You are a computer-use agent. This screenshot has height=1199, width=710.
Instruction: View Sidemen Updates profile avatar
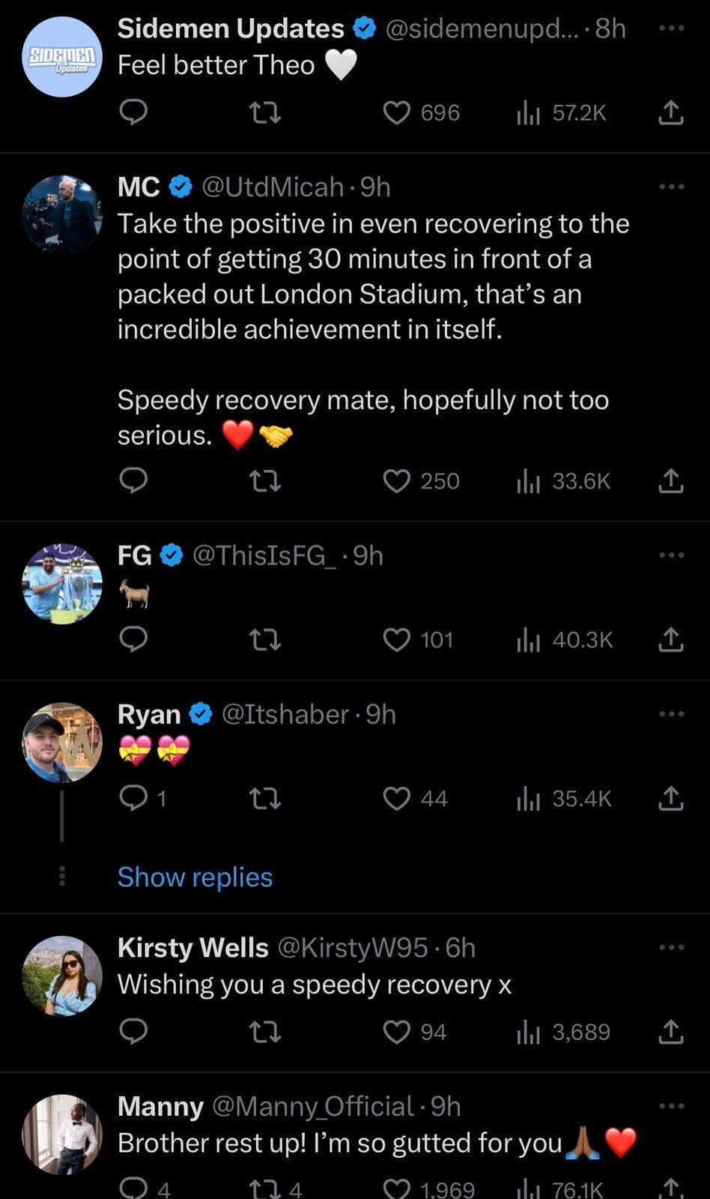click(x=62, y=57)
